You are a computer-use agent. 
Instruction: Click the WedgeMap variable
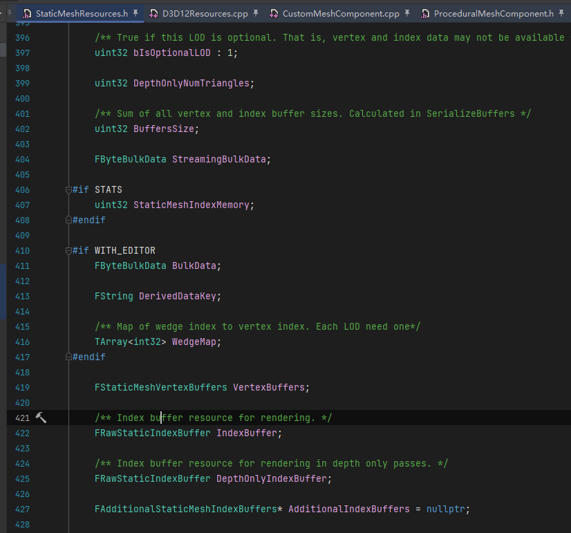click(194, 342)
